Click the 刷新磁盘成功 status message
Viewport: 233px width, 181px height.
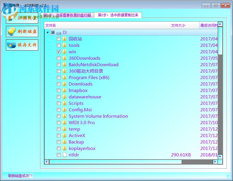coord(20,176)
